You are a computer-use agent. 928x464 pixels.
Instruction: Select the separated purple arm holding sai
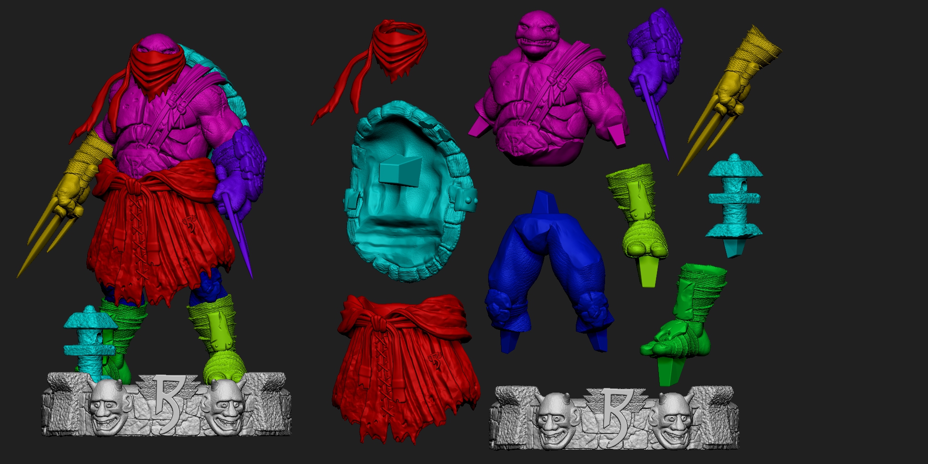[x=655, y=74]
